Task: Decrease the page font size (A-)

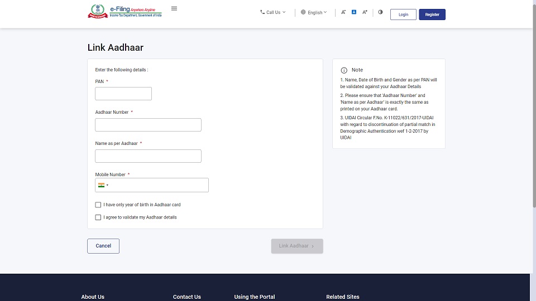Action: point(344,12)
